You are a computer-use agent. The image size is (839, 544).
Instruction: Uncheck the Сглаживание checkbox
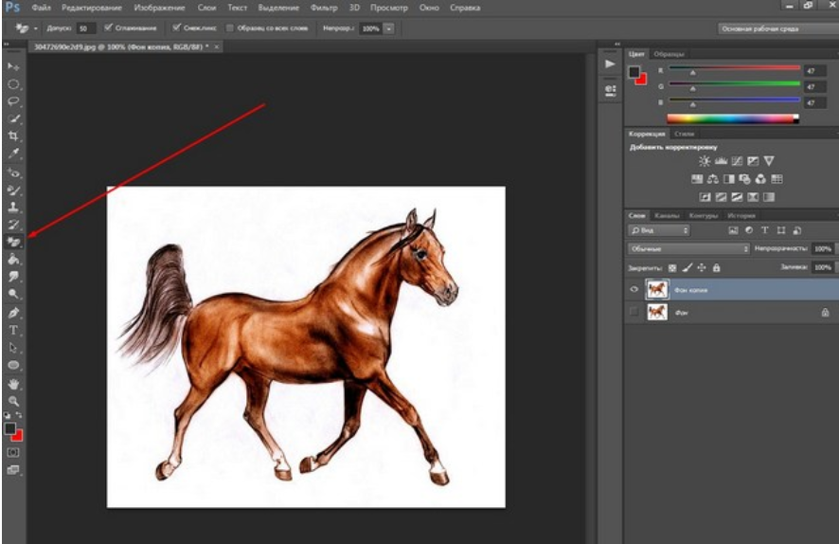pos(108,28)
